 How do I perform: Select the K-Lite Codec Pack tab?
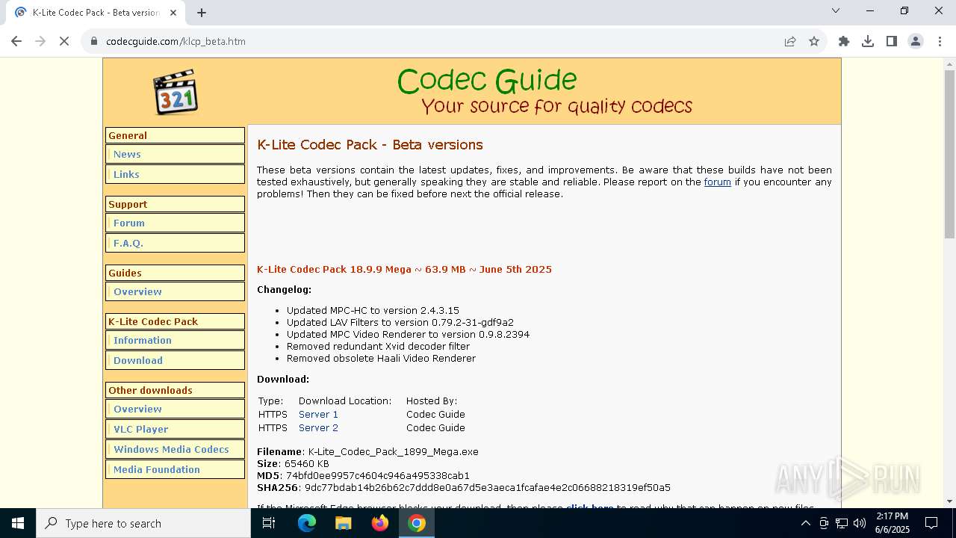96,13
